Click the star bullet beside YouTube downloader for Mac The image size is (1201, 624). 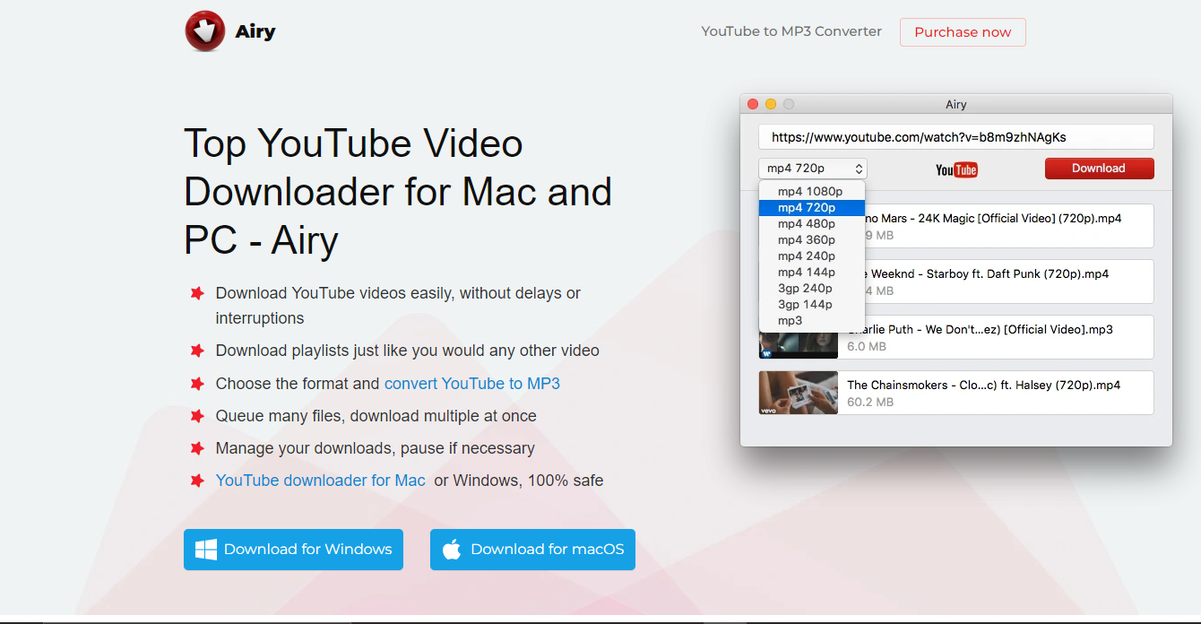pos(197,481)
